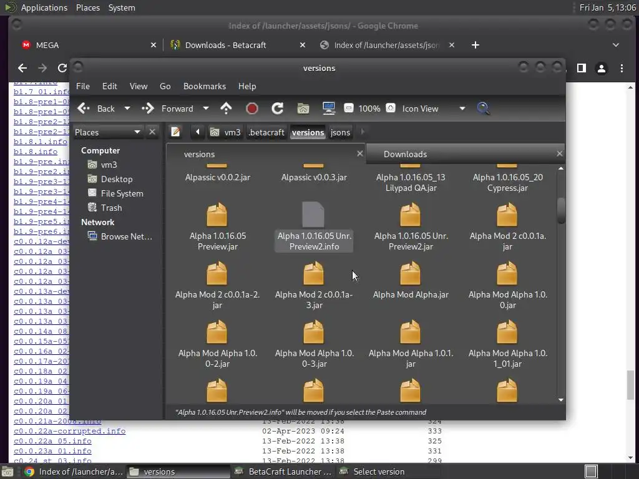Open the Go menu
Screen dimensions: 639x479
pos(165,86)
